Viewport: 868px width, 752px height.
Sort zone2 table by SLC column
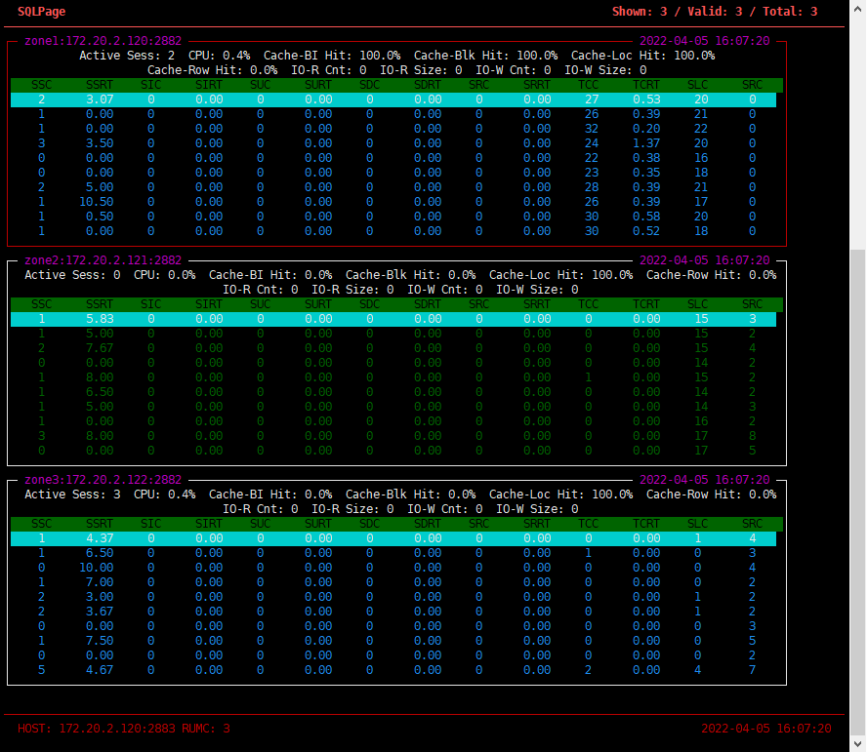[x=697, y=304]
